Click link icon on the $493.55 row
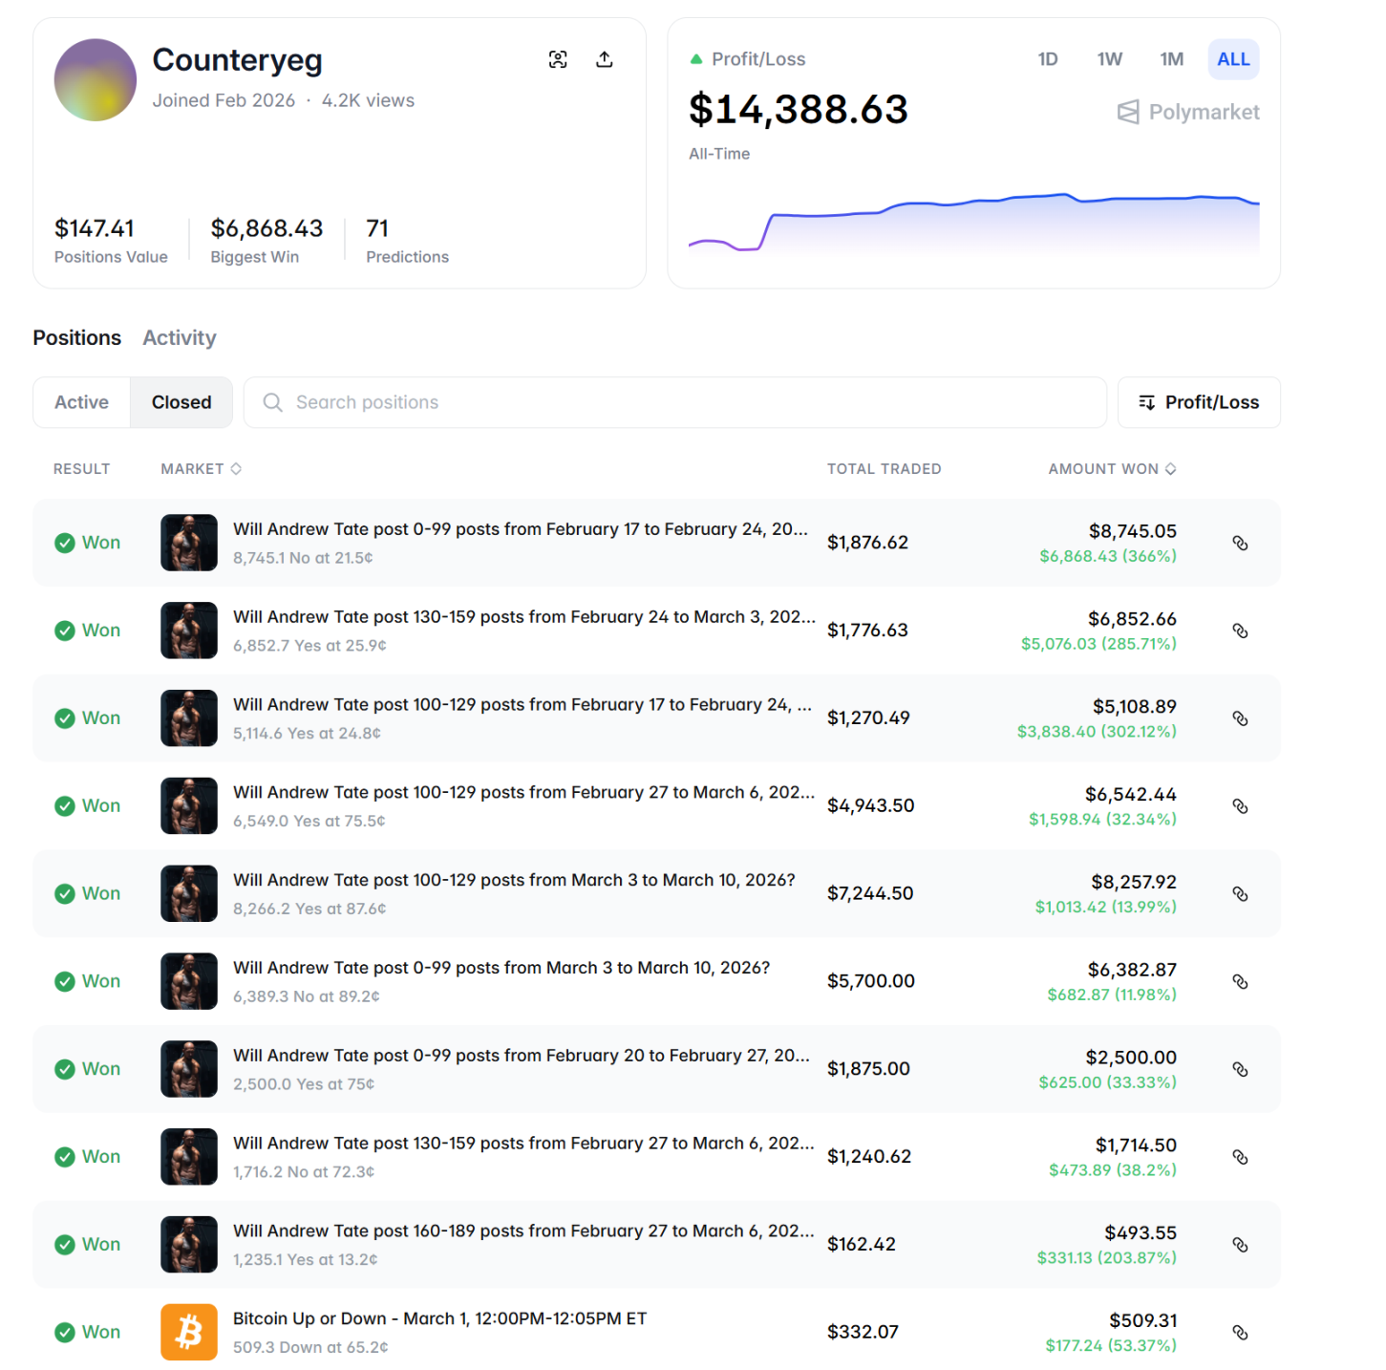This screenshot has width=1386, height=1370. coord(1240,1245)
